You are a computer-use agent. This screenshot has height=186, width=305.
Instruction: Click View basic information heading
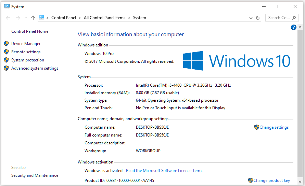pyautogui.click(x=131, y=34)
